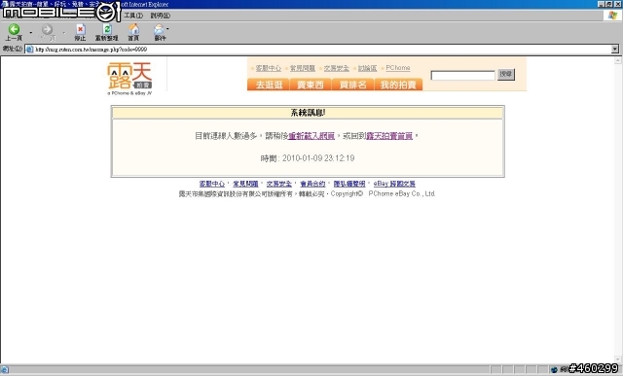Expand the Mail button dropdown arrow
623x376 pixels.
click(x=167, y=29)
